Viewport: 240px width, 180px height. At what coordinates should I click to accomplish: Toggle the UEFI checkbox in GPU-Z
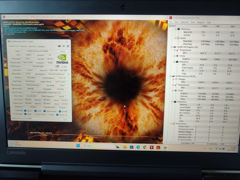coord(62,67)
